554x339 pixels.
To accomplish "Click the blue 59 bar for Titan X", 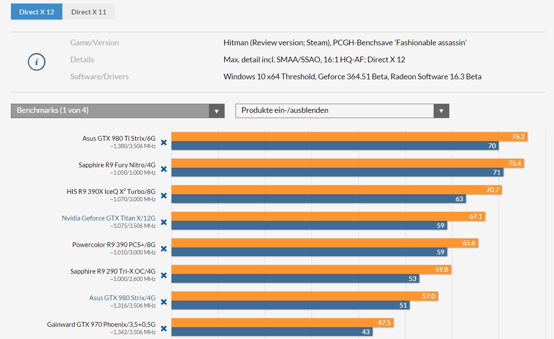I will coord(309,225).
